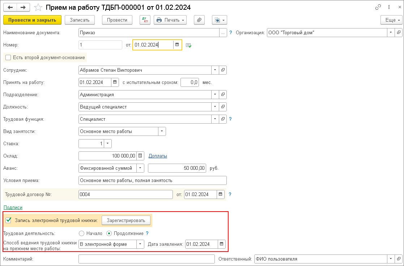404x266 pixels.
Task: Expand the Трудовая функция dropdown
Action: click(x=215, y=119)
